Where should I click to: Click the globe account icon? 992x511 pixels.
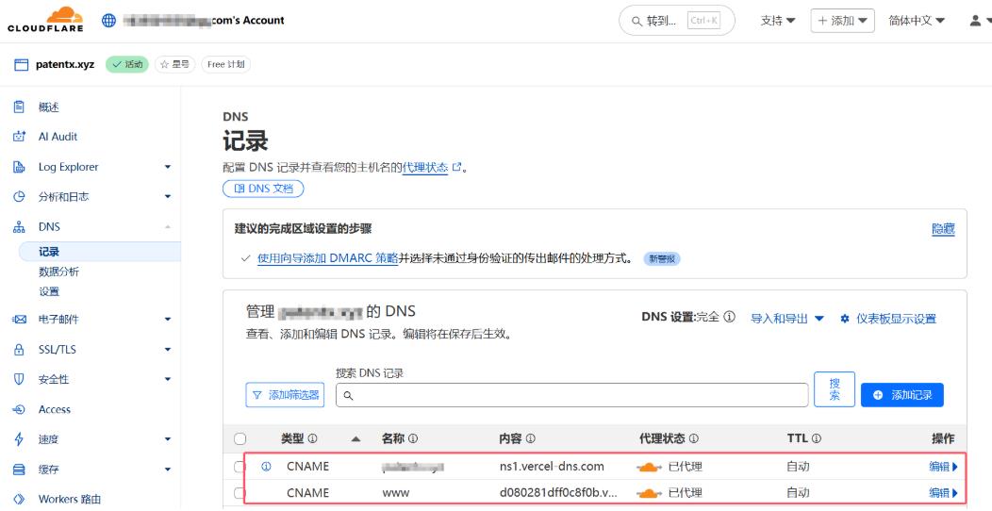(x=108, y=20)
